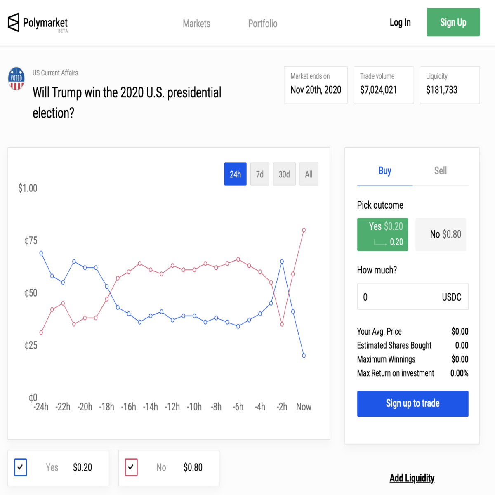Toggle the red No series checkbox

pyautogui.click(x=131, y=467)
